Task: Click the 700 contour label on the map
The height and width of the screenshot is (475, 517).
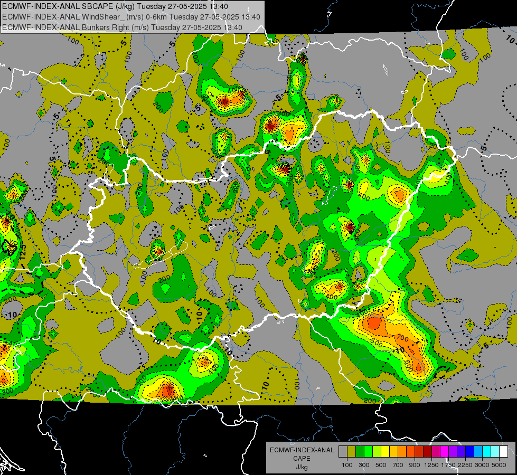Action: coord(402,338)
